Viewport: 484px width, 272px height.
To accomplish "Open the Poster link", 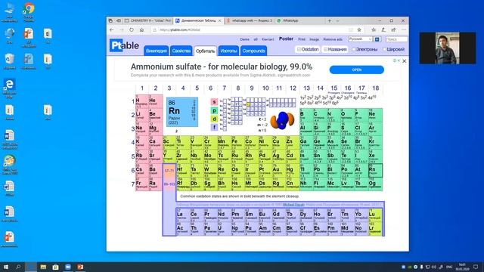I will tap(286, 39).
